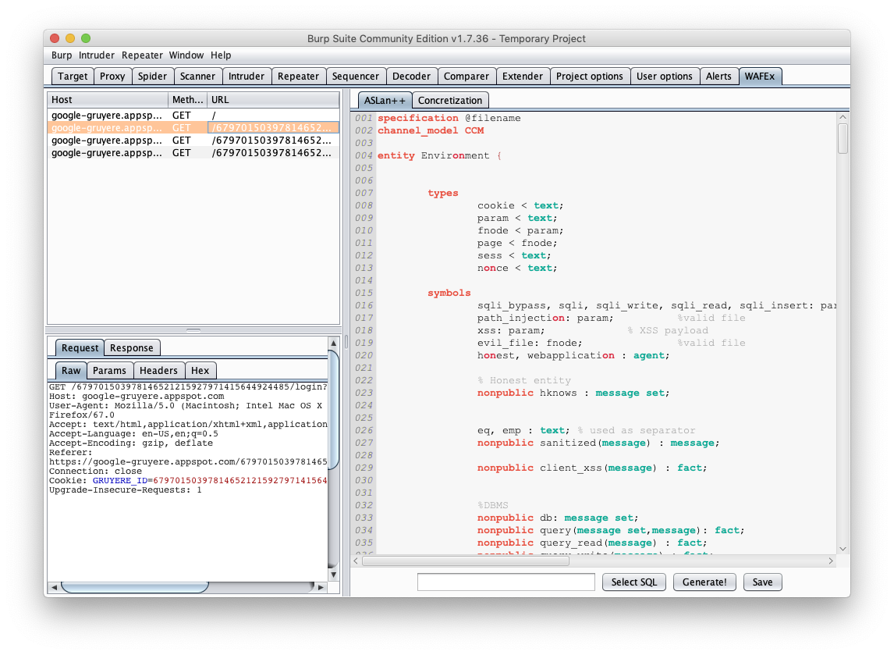Click the code editor horizontal scrollbar thumb
The width and height of the screenshot is (894, 655).
pyautogui.click(x=466, y=561)
